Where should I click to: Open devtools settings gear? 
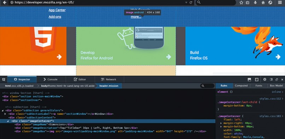point(265,79)
